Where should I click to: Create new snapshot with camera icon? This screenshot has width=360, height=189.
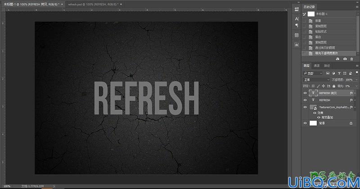(345, 59)
